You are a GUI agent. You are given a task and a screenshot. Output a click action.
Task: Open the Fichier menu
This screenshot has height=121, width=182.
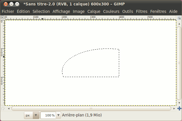(8, 11)
